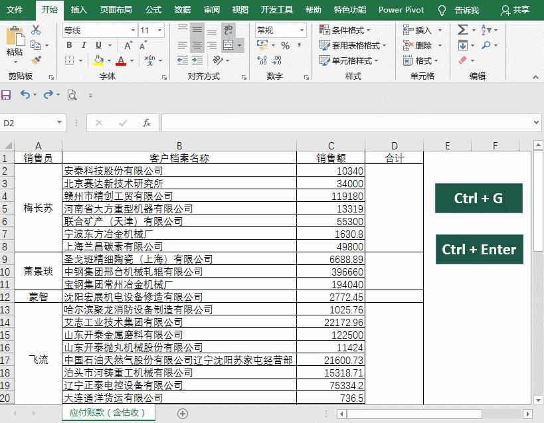Screen dimensions: 544x423
Task: Apply percent style to selection
Action: click(286, 45)
